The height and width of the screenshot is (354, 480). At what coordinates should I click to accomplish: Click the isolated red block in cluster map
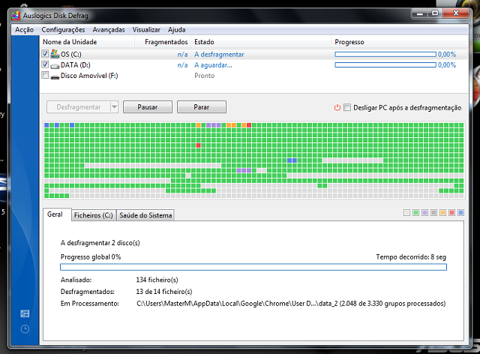point(198,145)
